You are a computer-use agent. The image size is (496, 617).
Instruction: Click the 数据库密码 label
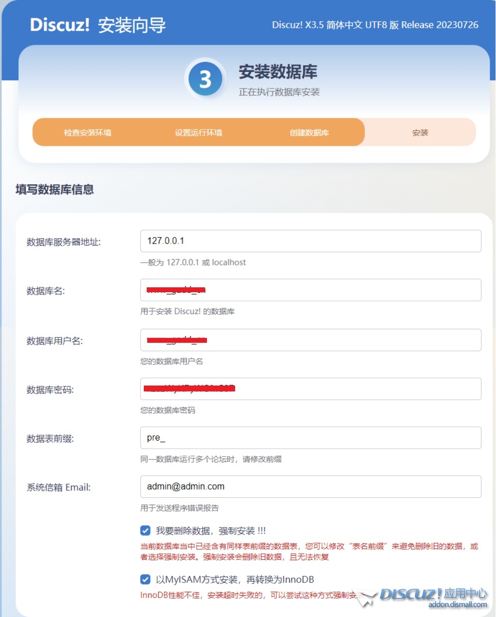50,390
